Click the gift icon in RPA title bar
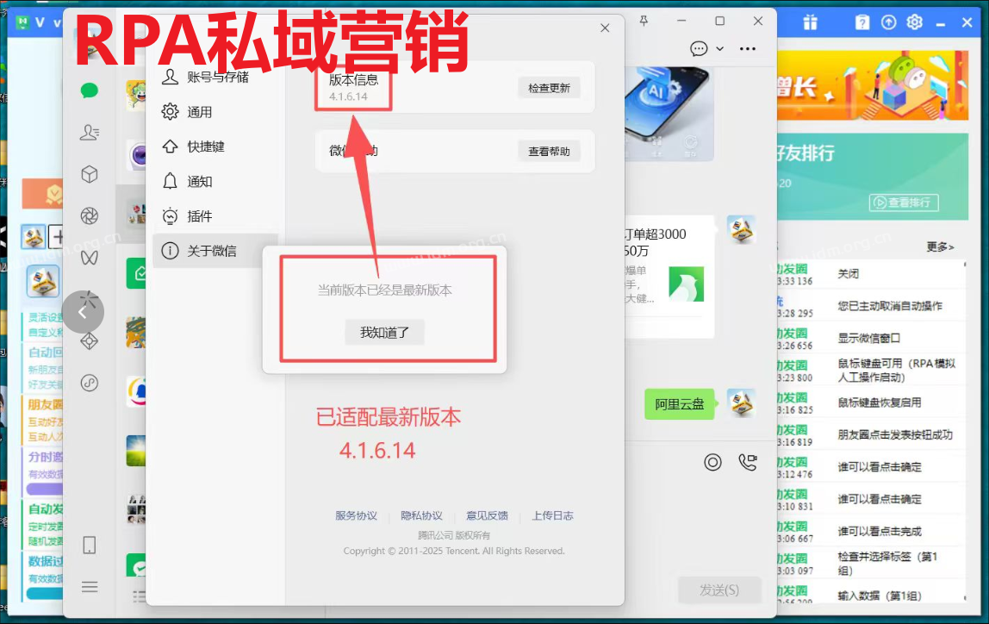This screenshot has width=989, height=624. [x=811, y=22]
